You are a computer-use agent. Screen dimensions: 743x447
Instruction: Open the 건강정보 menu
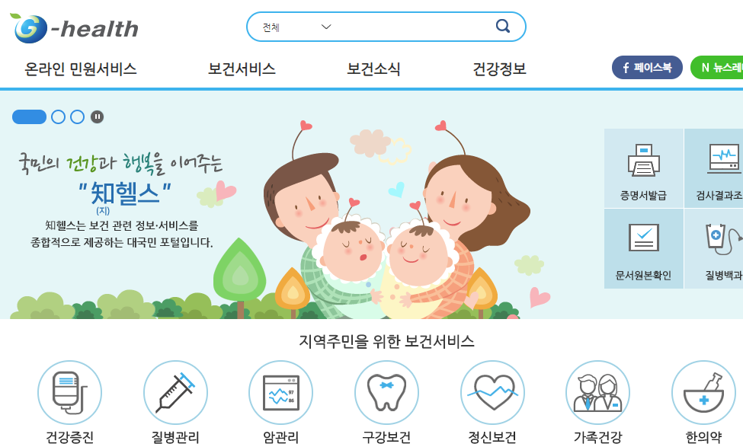coord(499,69)
